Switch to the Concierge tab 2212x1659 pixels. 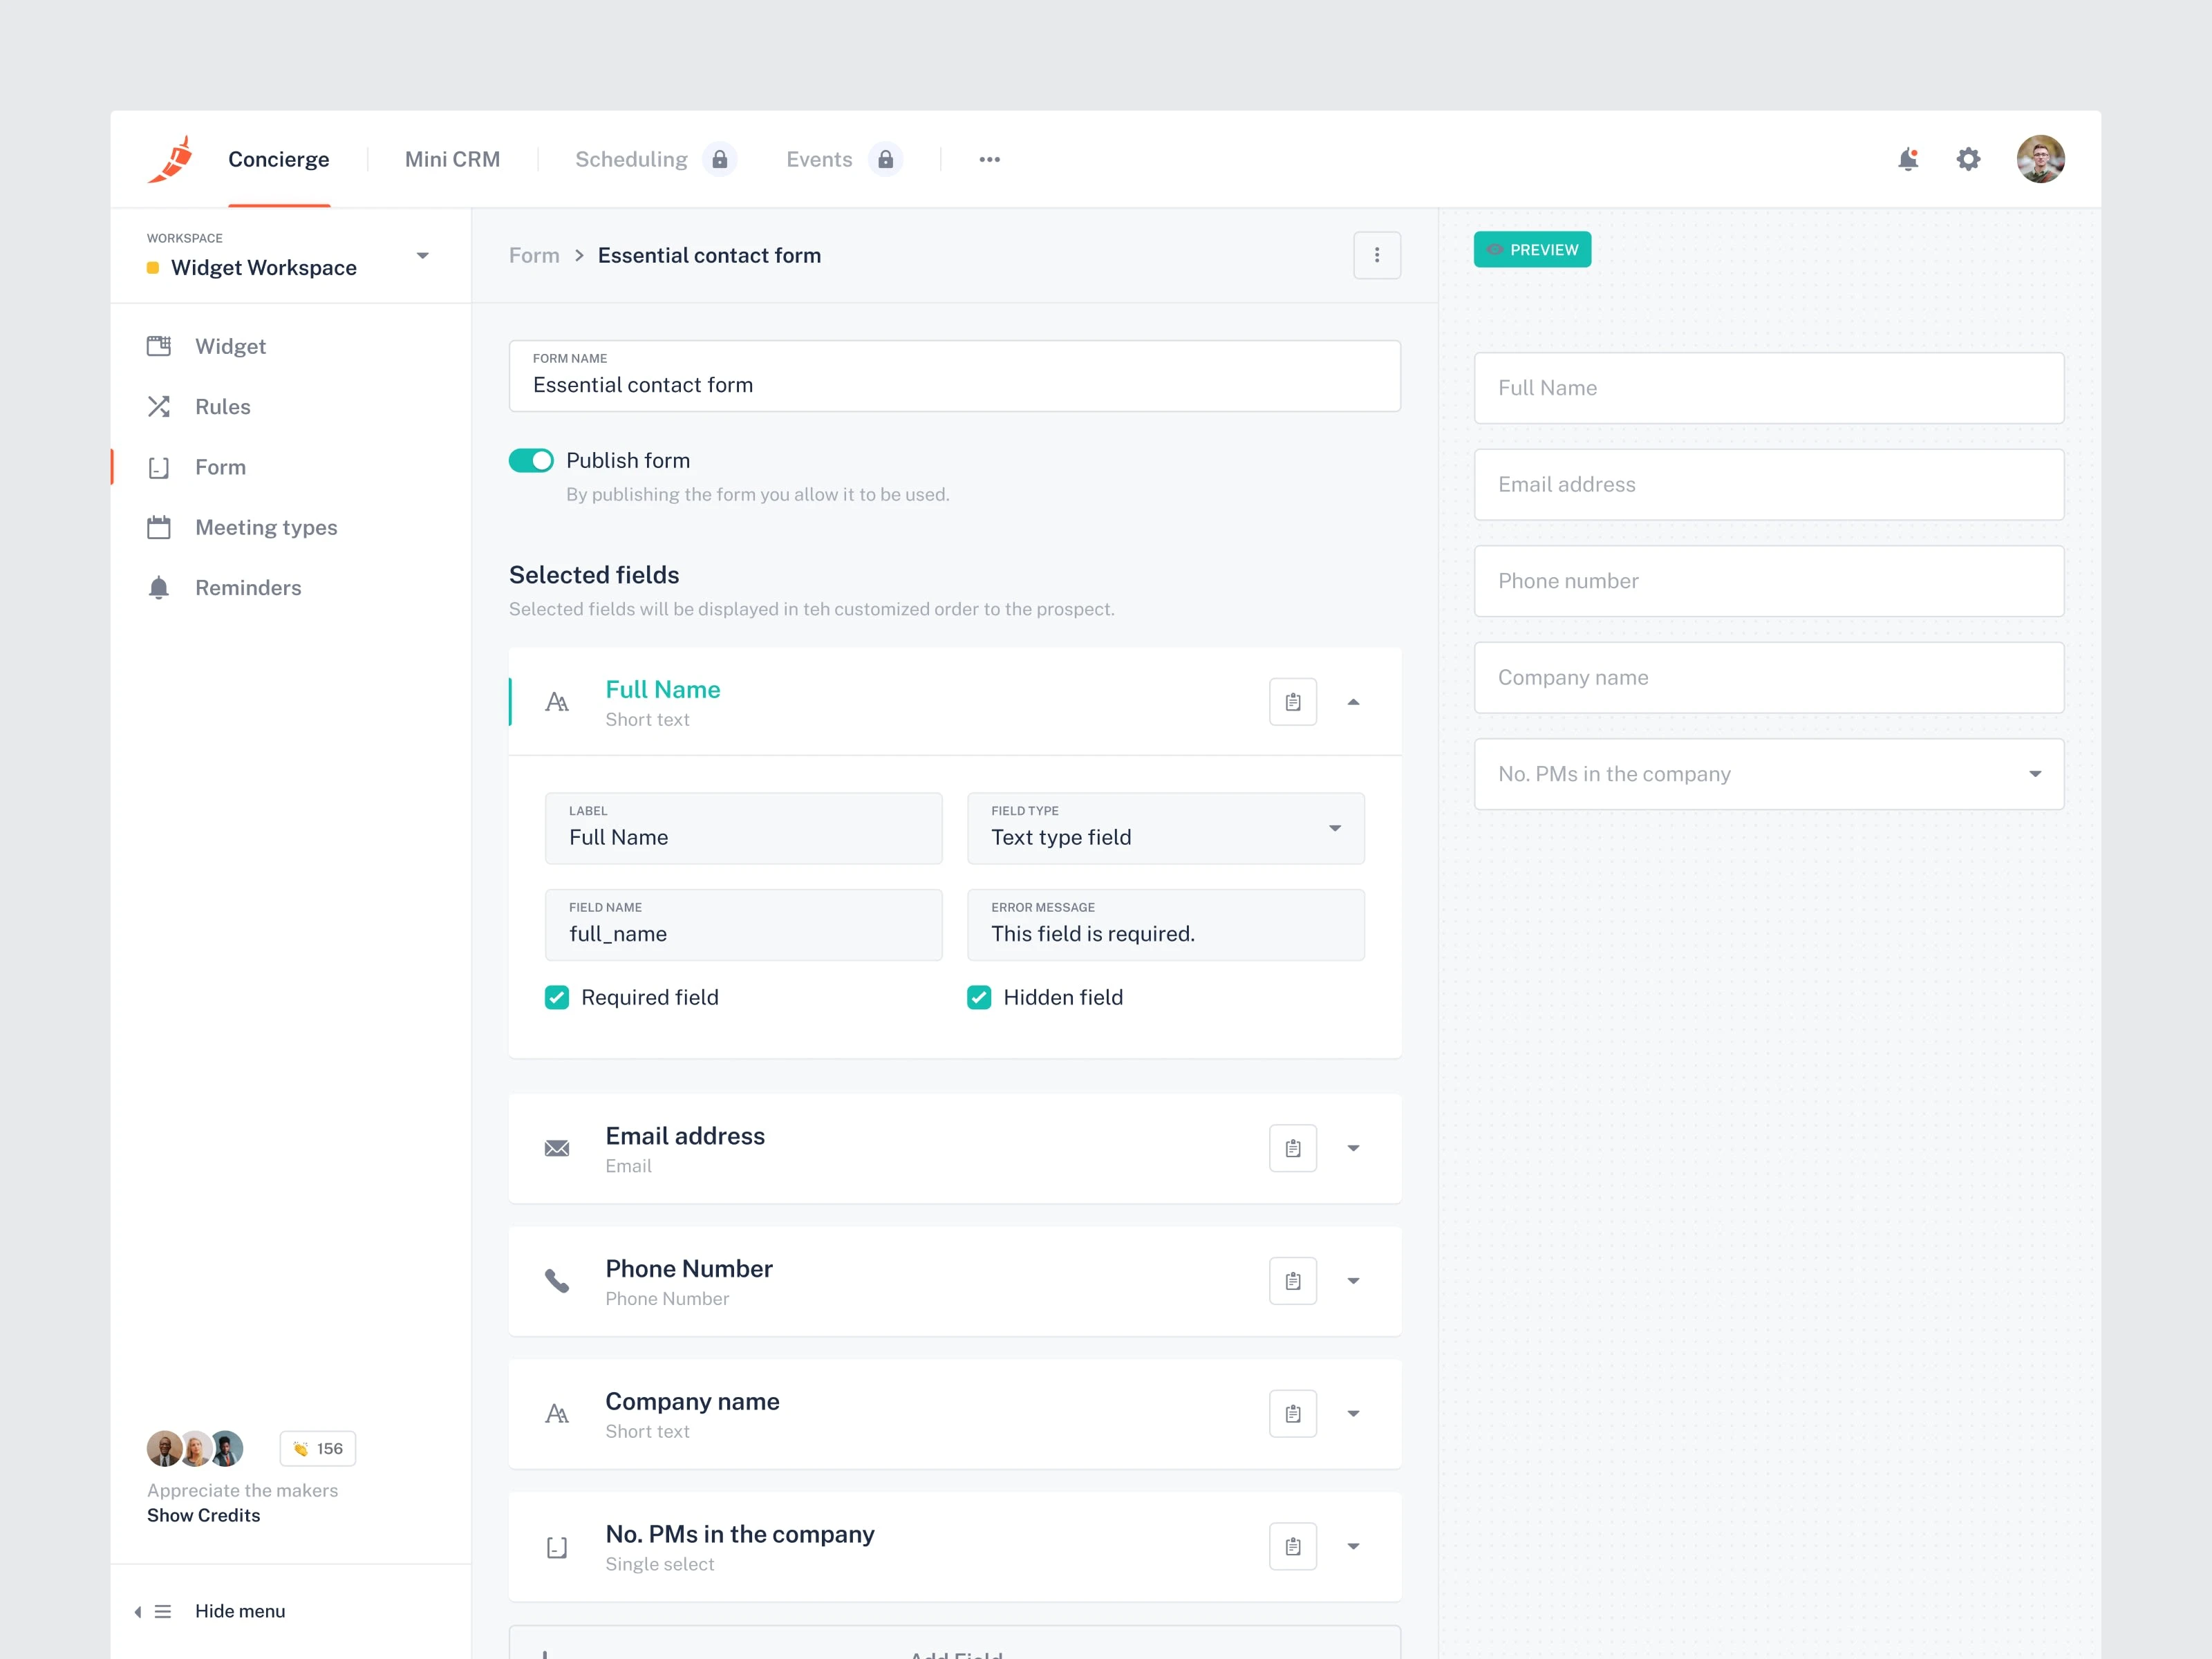(x=279, y=160)
